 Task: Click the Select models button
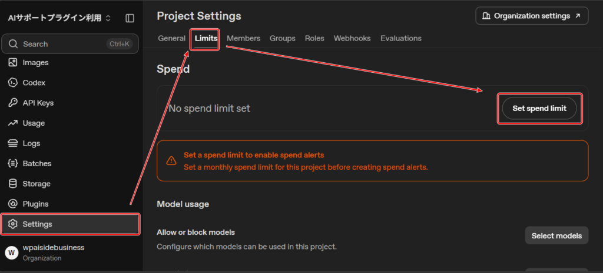pos(556,236)
